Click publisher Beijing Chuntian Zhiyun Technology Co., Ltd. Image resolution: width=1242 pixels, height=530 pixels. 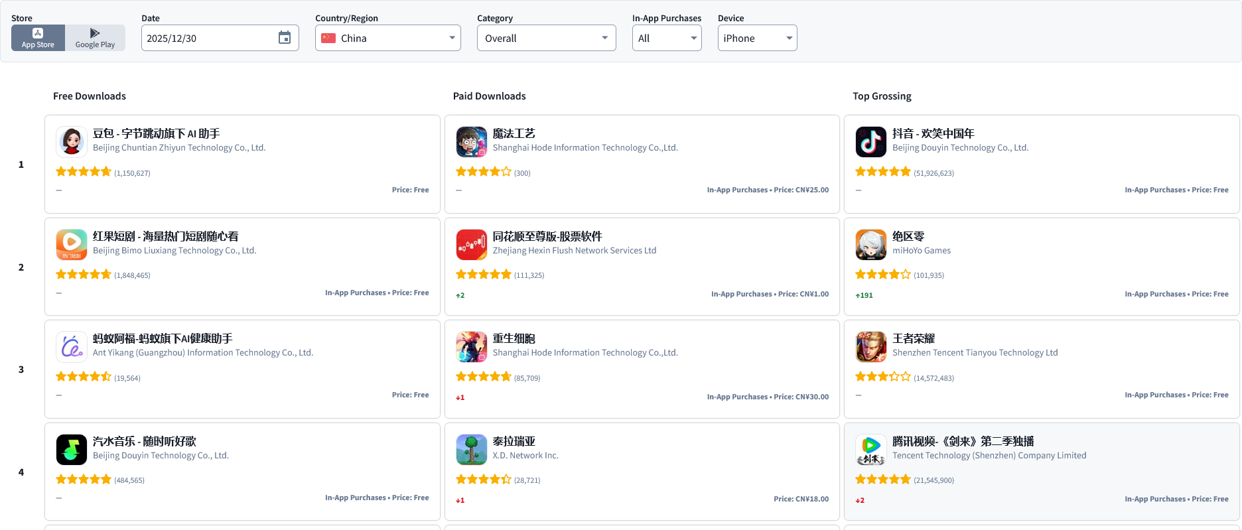(179, 148)
